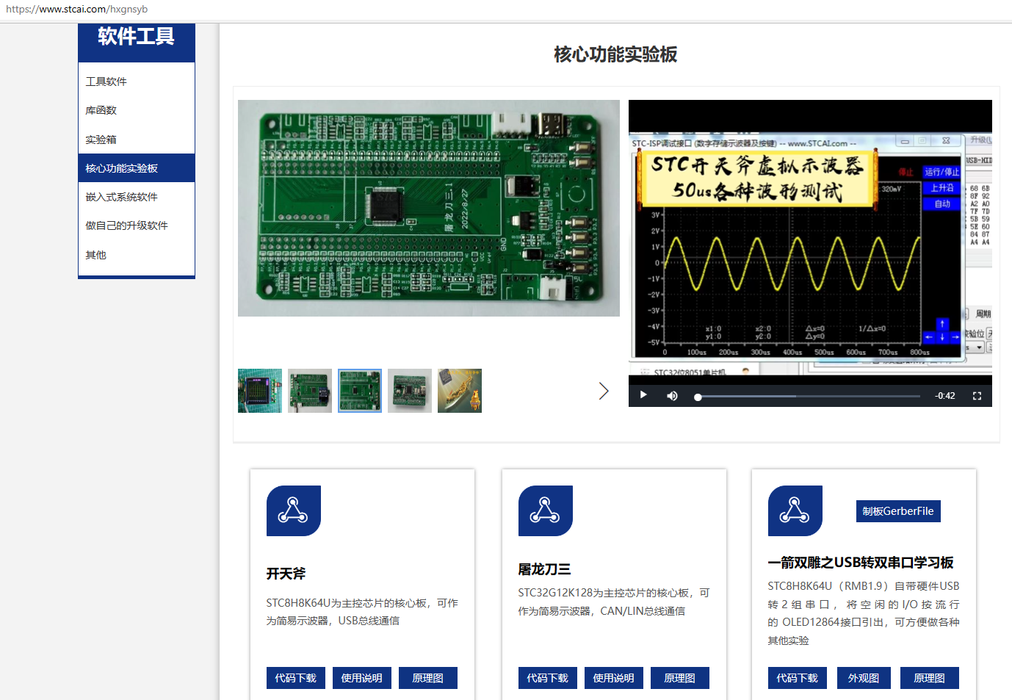
Task: Select the highlighted third board thumbnail
Action: click(x=360, y=391)
